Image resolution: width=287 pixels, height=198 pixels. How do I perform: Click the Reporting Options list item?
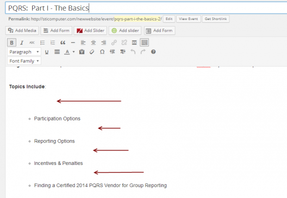(x=54, y=141)
